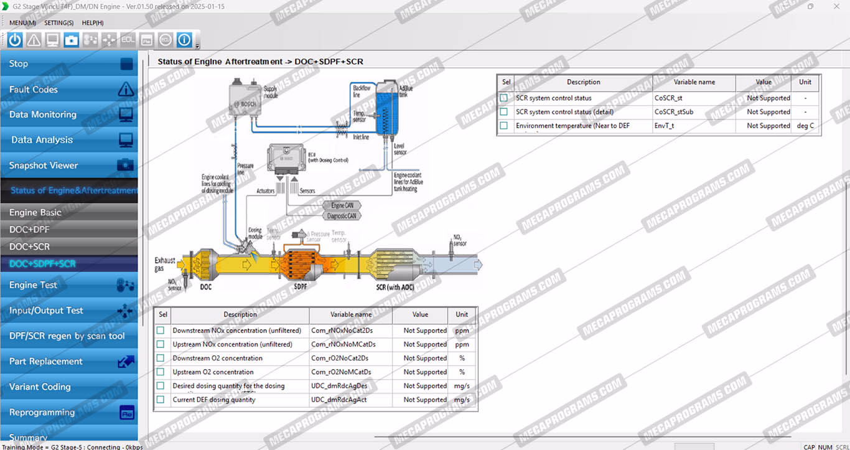Image resolution: width=850 pixels, height=450 pixels.
Task: Click the power connect icon in toolbar
Action: (15, 40)
